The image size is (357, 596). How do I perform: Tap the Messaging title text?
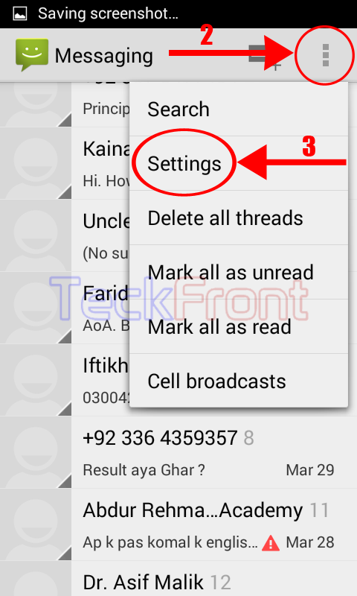point(104,57)
